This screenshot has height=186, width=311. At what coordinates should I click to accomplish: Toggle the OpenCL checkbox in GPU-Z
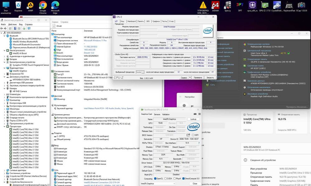[x=155, y=179]
